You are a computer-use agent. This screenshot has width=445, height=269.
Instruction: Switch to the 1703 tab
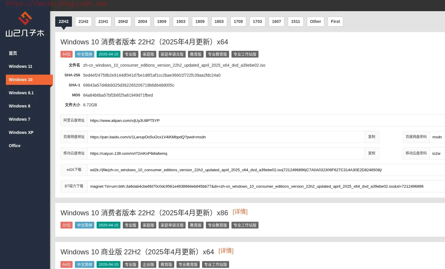tap(257, 21)
